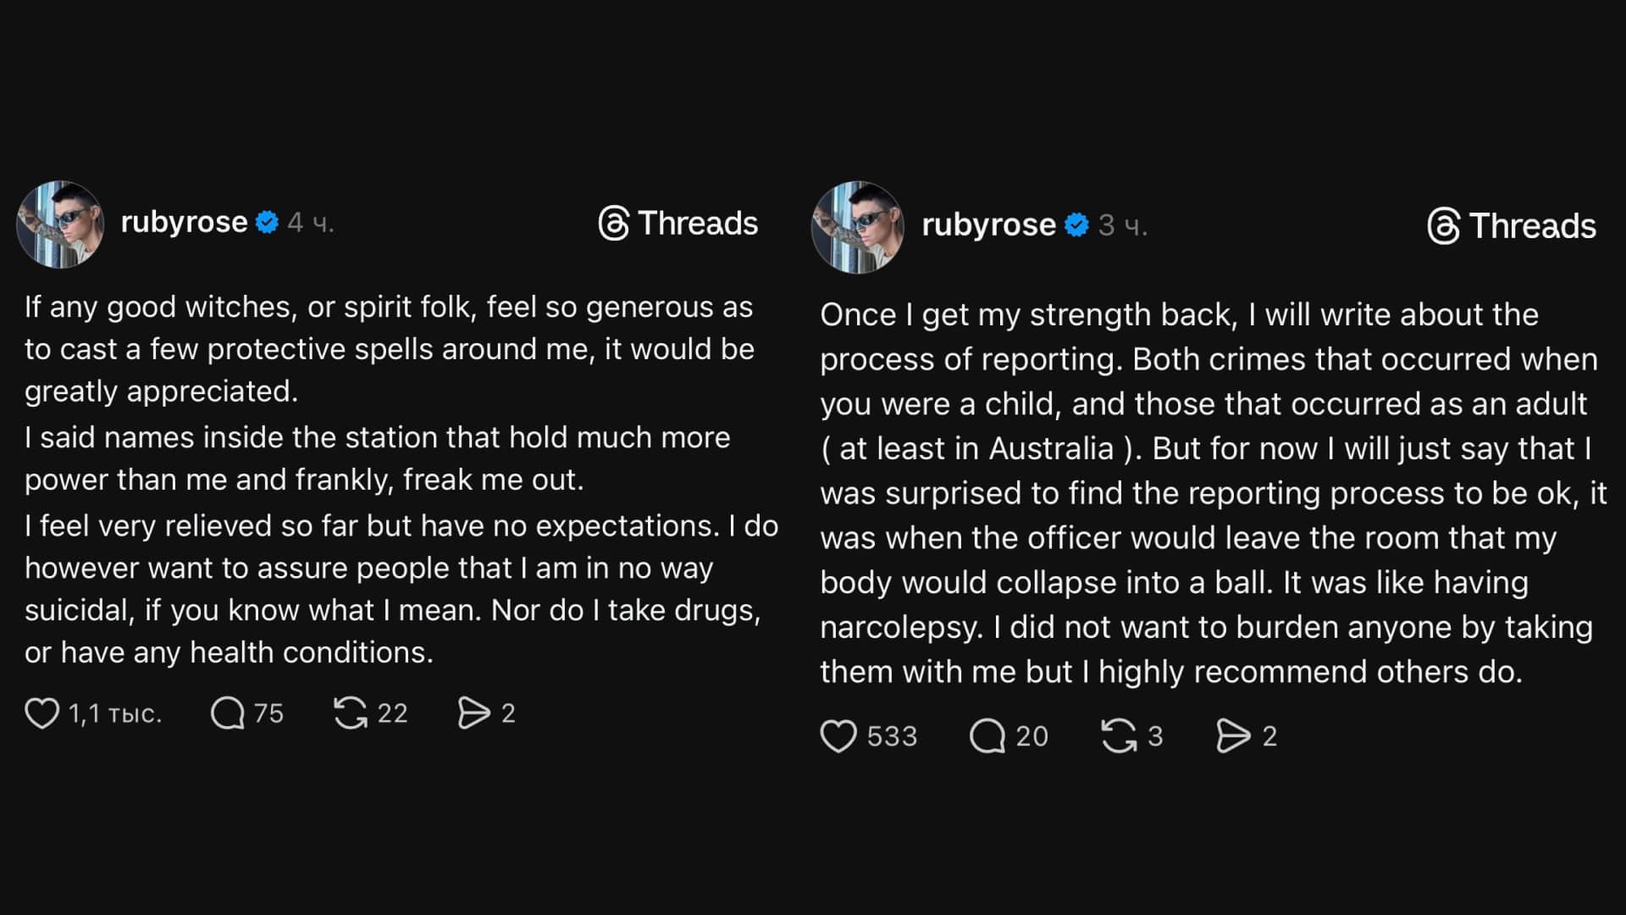Screen dimensions: 1626x915
Task: Open the left post's 4 ч. timestamp
Action: pos(311,223)
